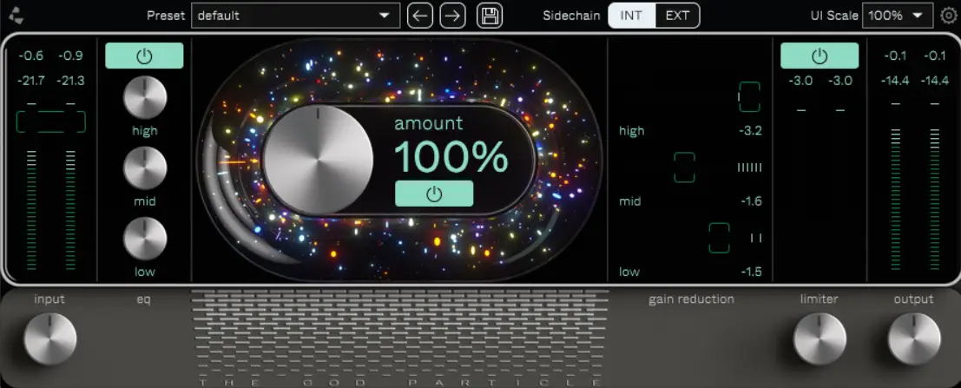Click the mid gain reduction value -1.6
Image resolution: width=961 pixels, height=388 pixels.
click(x=750, y=201)
